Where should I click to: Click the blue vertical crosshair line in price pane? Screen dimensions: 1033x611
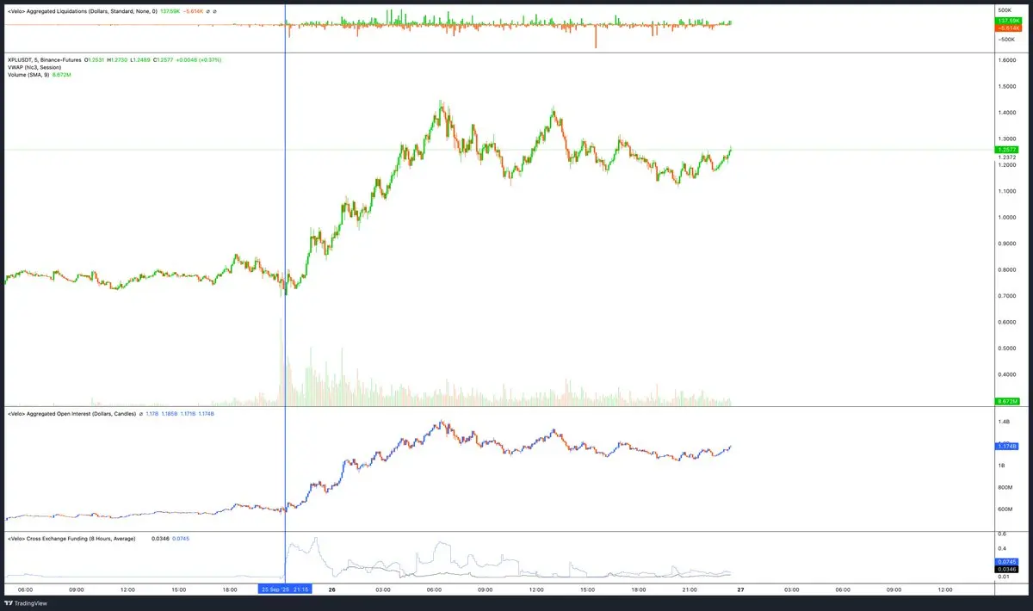coord(285,229)
